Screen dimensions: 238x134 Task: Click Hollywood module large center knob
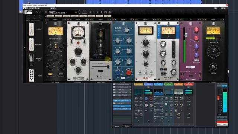point(78,51)
